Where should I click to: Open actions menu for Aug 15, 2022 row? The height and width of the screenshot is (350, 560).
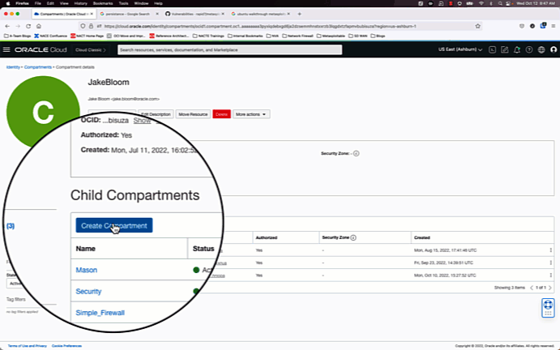click(550, 250)
